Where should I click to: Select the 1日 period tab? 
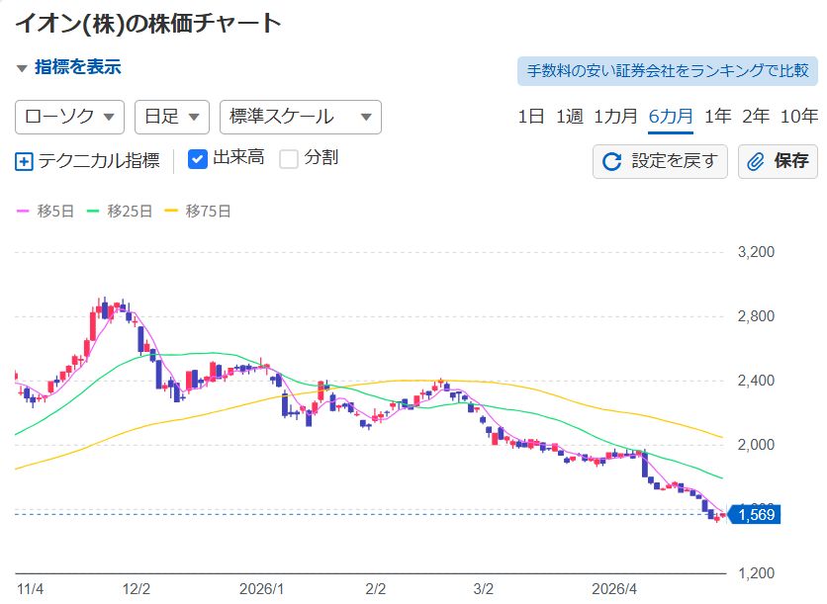(x=533, y=116)
